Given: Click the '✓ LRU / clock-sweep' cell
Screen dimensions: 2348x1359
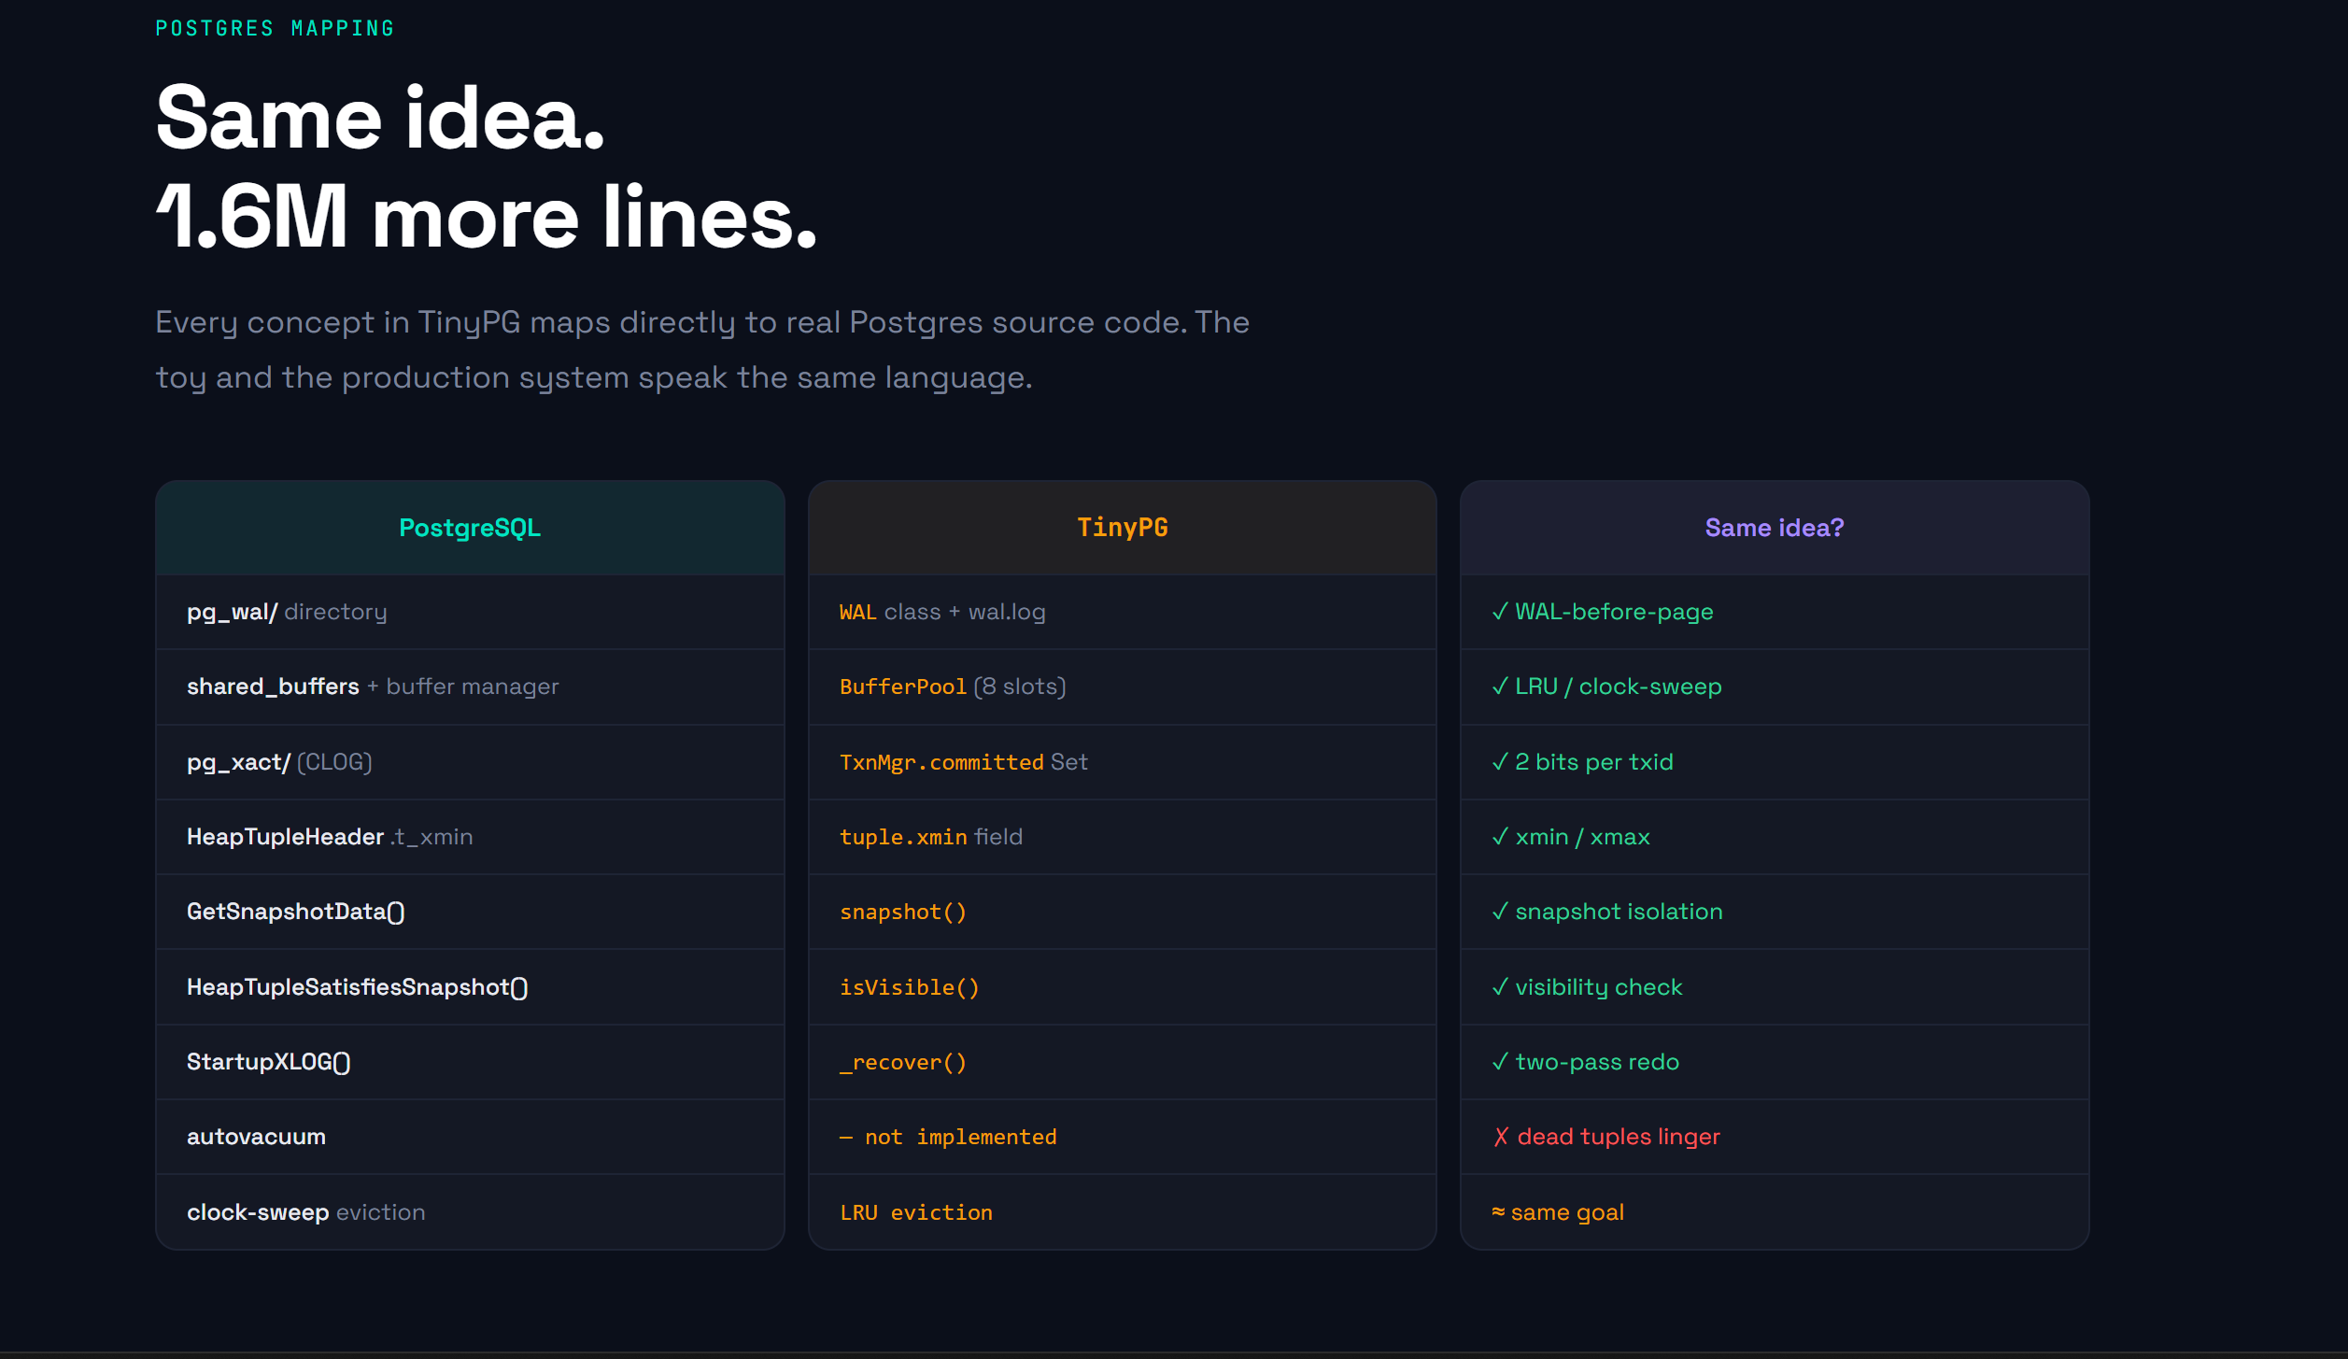Looking at the screenshot, I should (1774, 687).
